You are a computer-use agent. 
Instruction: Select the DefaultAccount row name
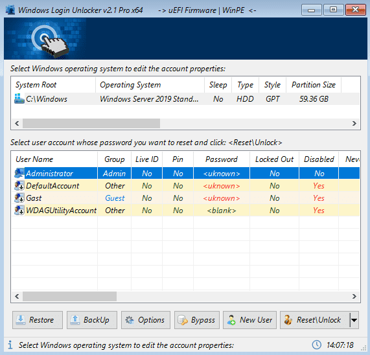[52, 186]
